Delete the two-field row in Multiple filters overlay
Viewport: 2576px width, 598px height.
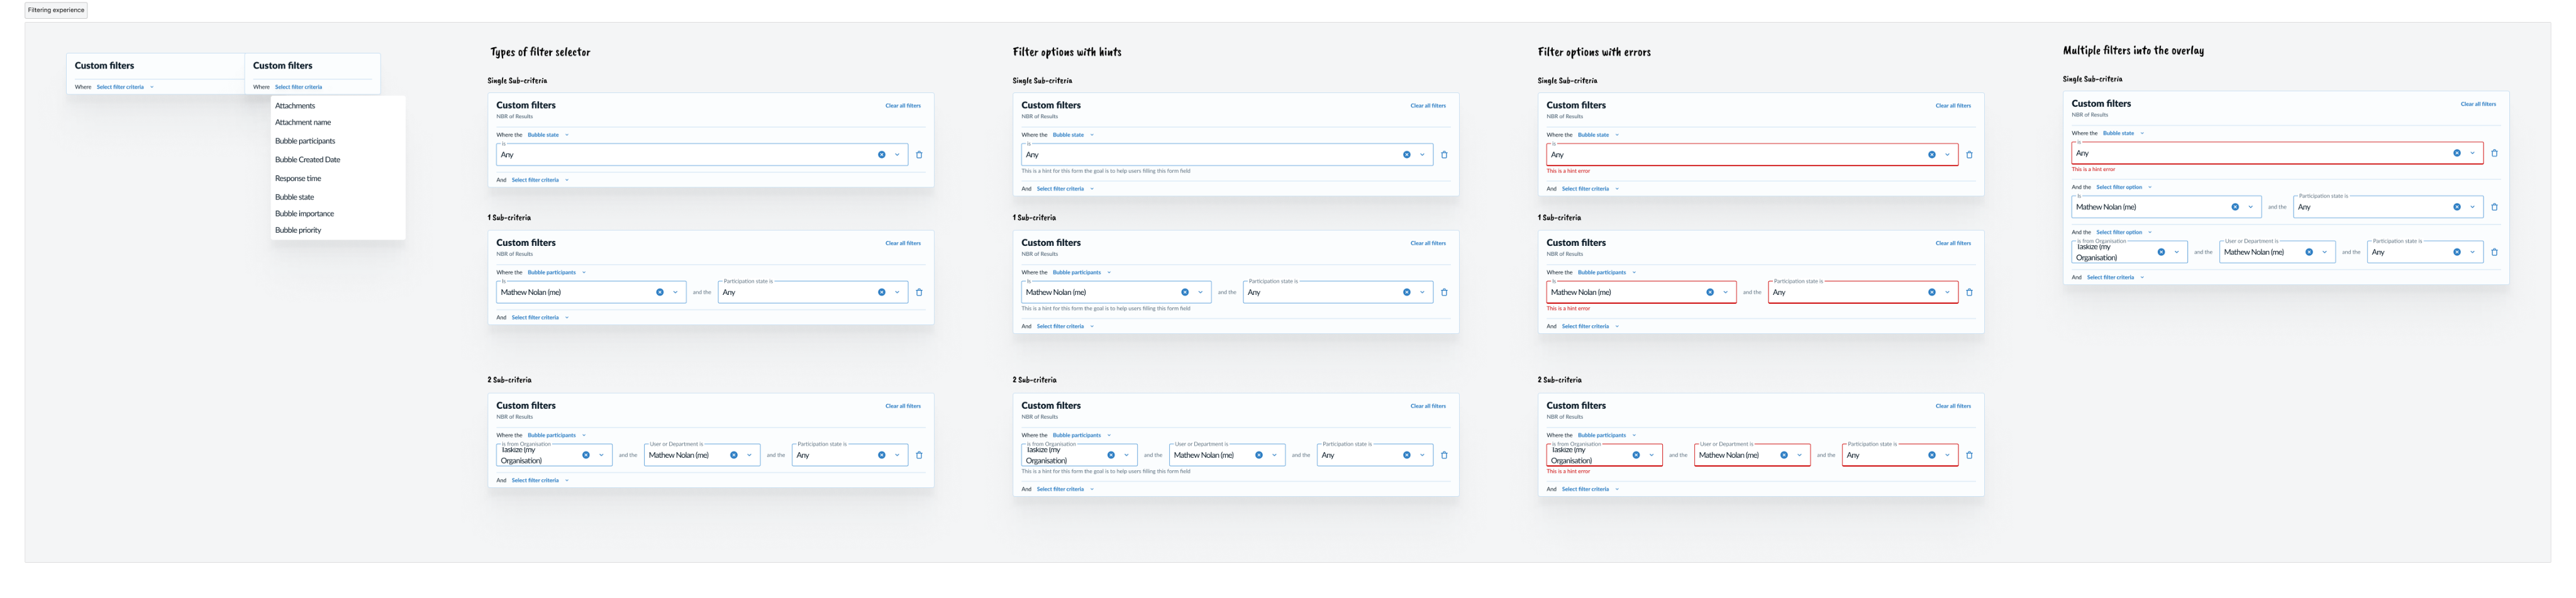coord(2494,207)
